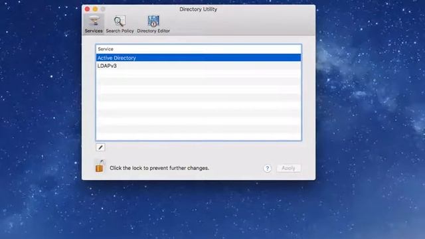Open help with the question mark button

coord(267,168)
